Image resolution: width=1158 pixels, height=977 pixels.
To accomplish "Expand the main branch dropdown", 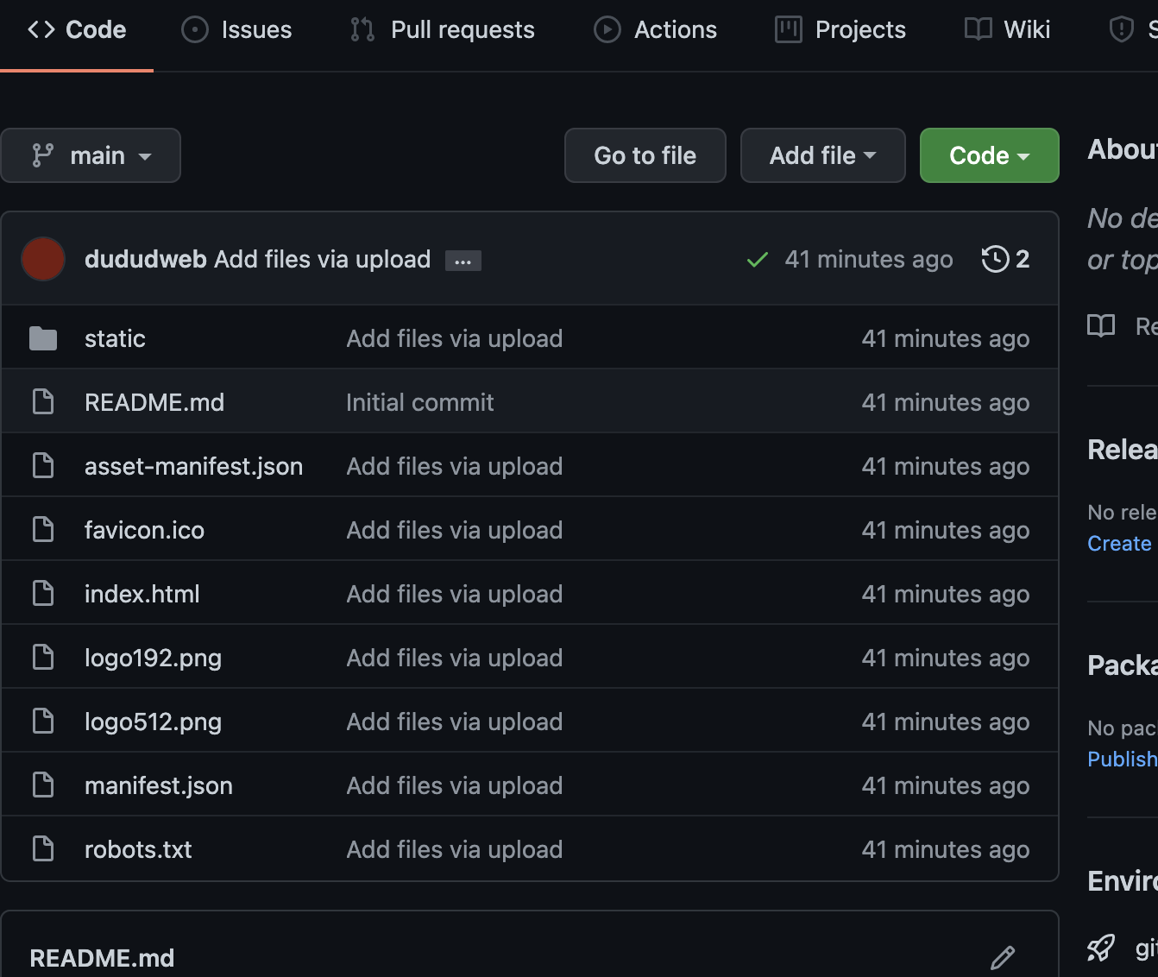I will click(x=91, y=155).
